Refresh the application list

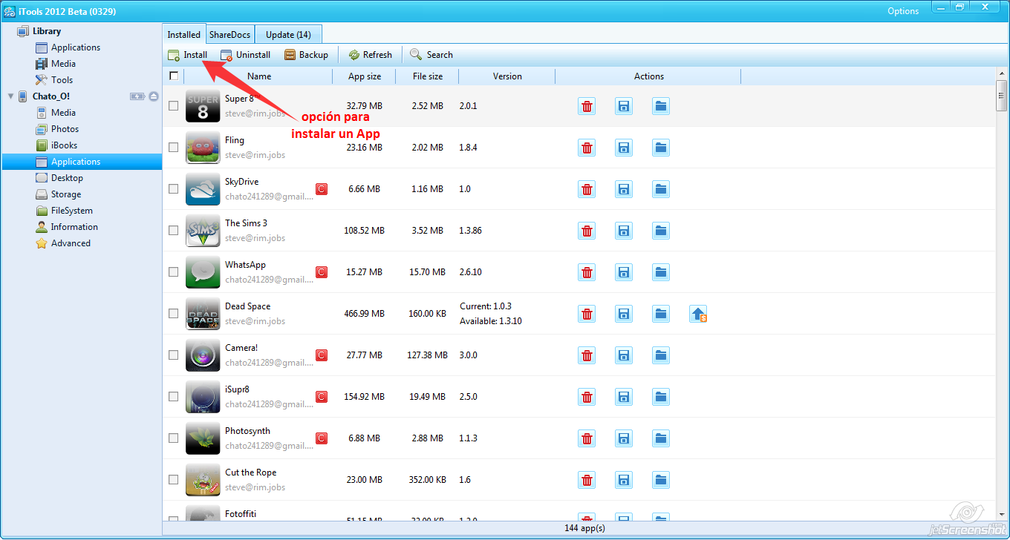pos(370,55)
